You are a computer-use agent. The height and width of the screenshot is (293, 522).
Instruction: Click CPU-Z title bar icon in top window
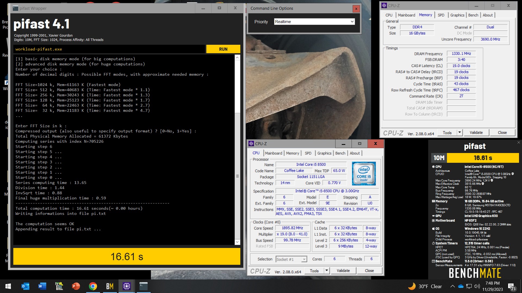pos(384,5)
